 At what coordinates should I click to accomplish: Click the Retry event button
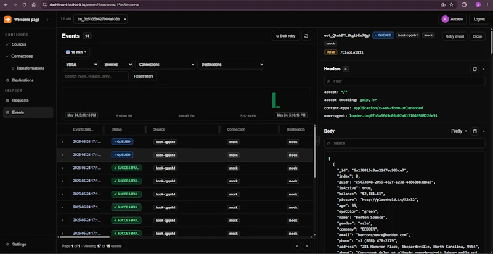click(455, 36)
